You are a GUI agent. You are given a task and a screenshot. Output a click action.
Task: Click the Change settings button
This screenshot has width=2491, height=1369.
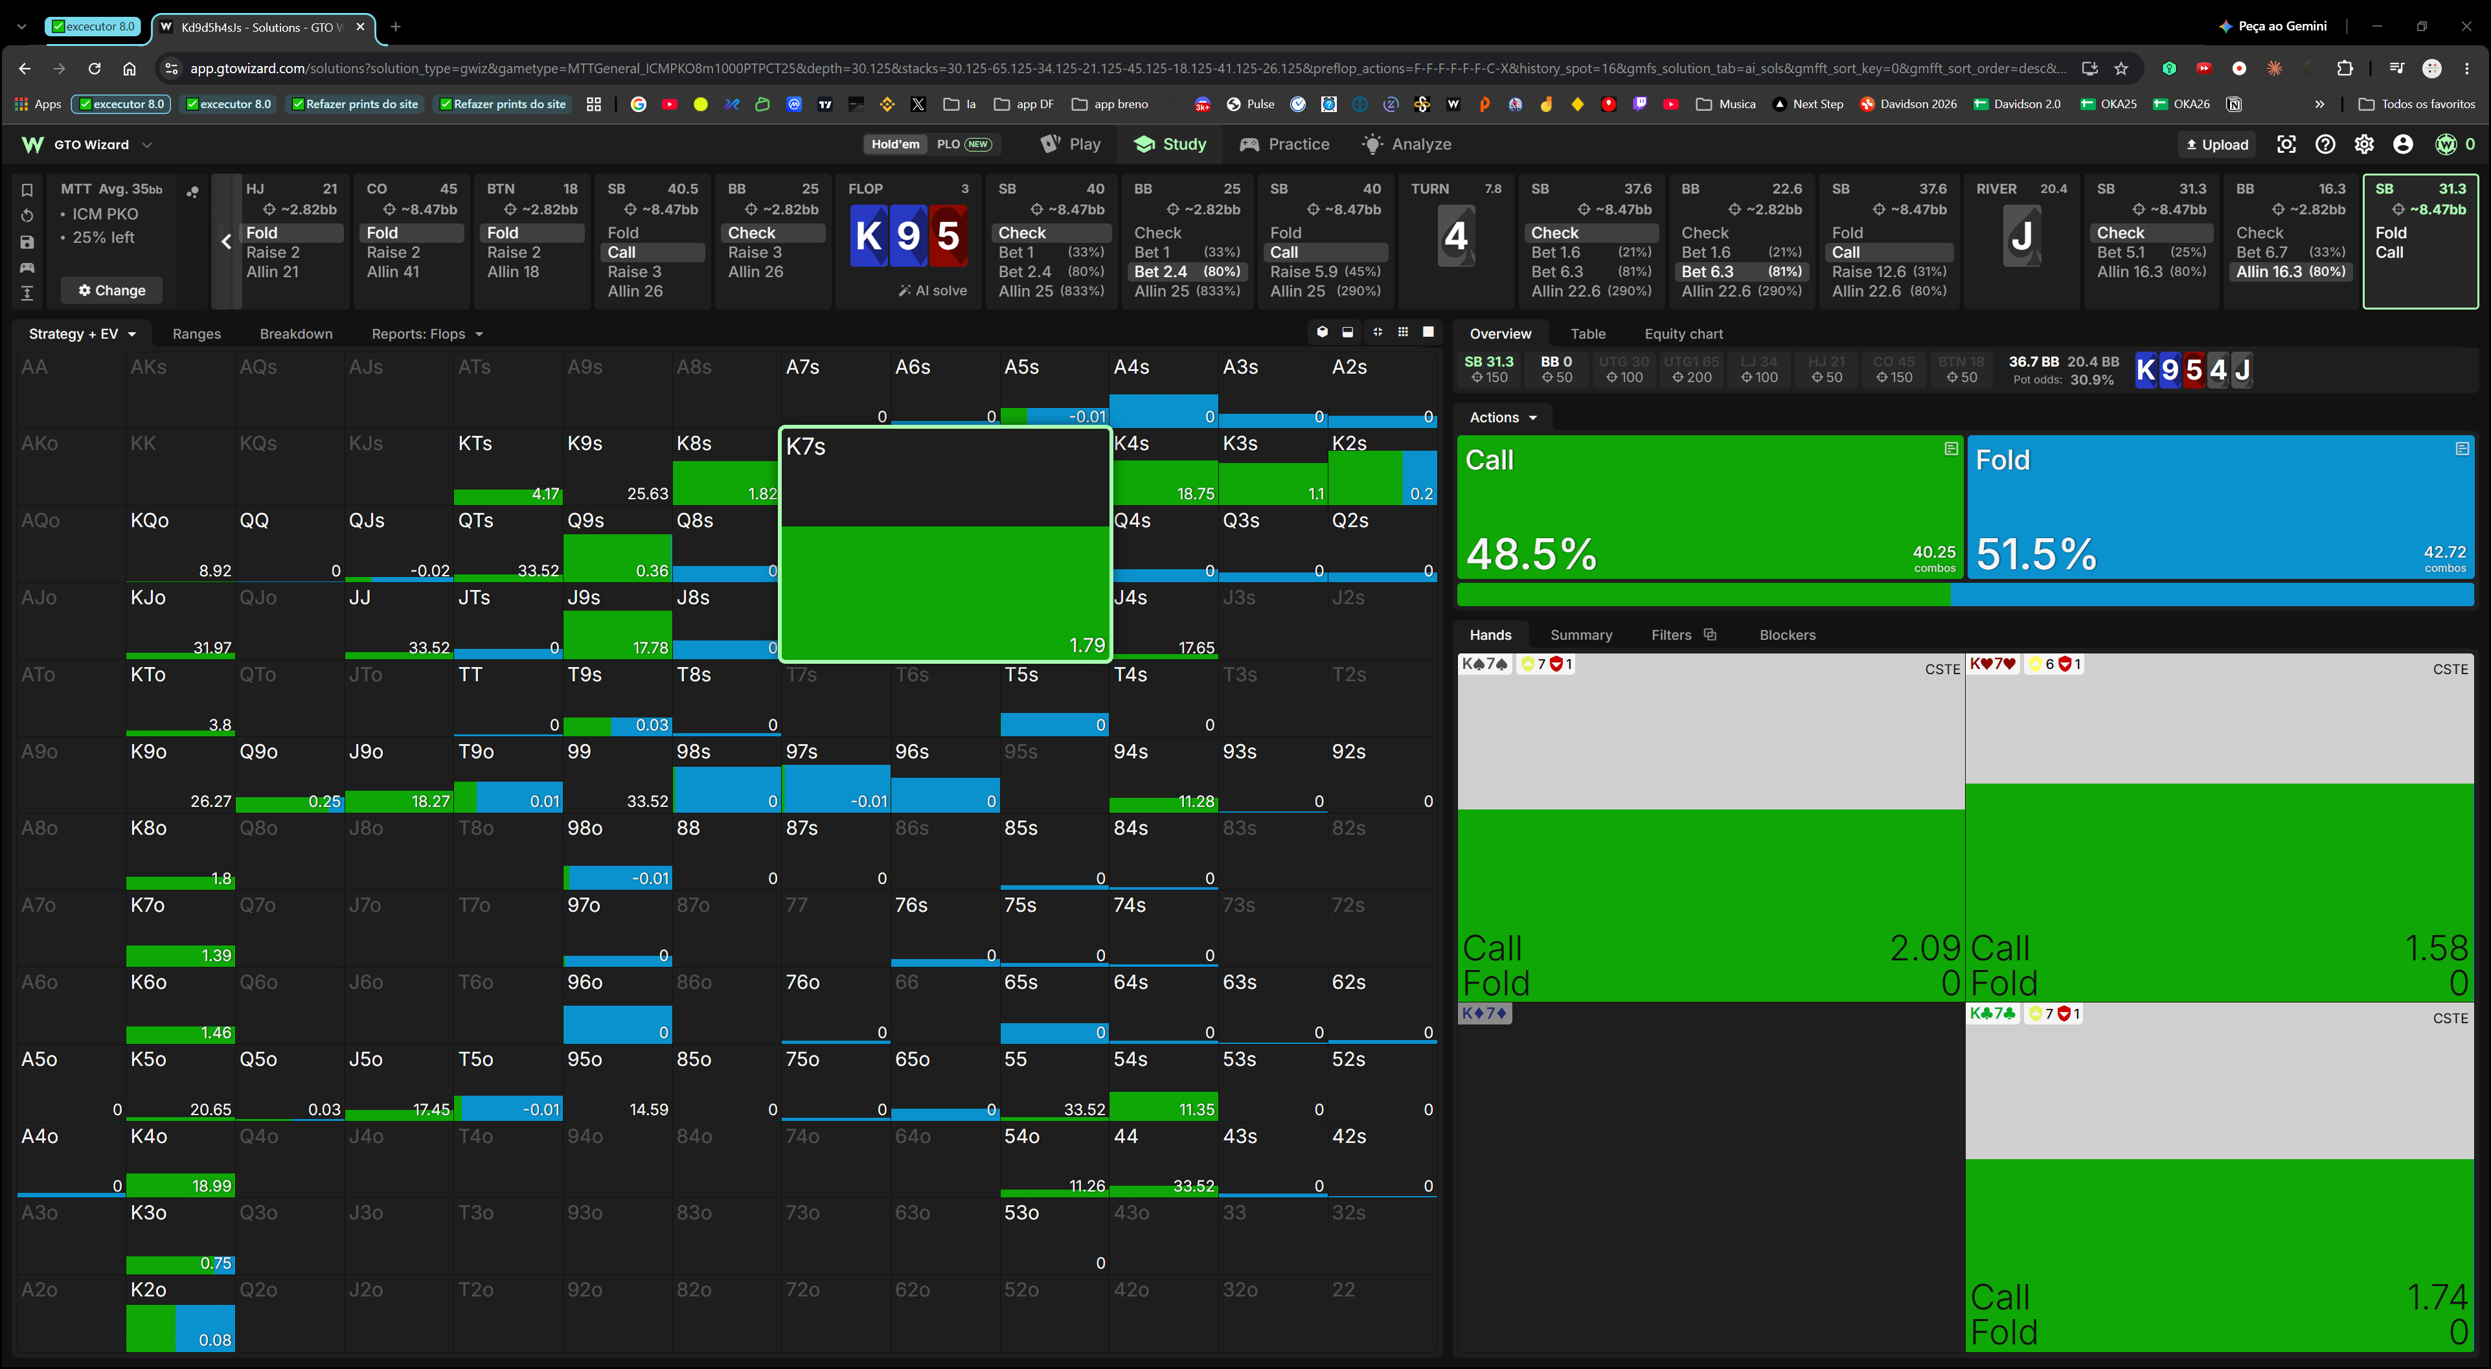[112, 290]
